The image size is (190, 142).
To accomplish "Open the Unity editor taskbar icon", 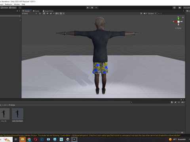I will [74, 139].
